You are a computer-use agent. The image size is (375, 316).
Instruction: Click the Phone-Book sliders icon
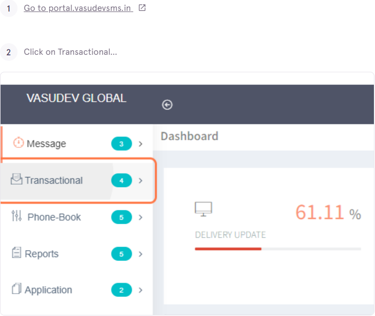16,216
